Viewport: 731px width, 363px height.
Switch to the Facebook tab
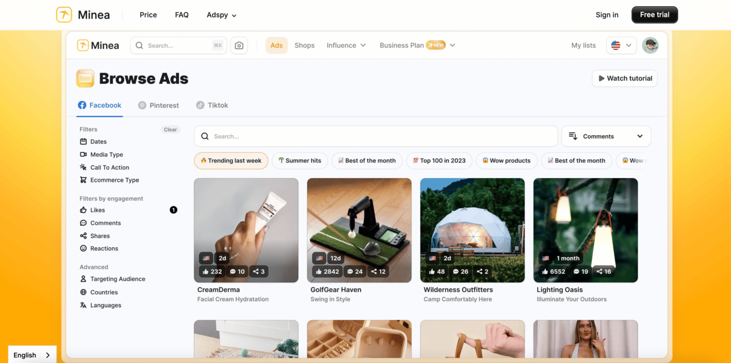point(100,105)
